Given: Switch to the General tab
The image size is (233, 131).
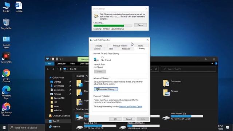Looking at the screenshot, I should [x=97, y=49].
